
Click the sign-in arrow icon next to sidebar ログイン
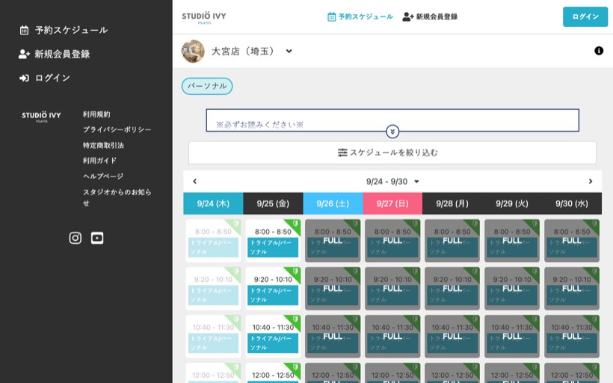[24, 78]
